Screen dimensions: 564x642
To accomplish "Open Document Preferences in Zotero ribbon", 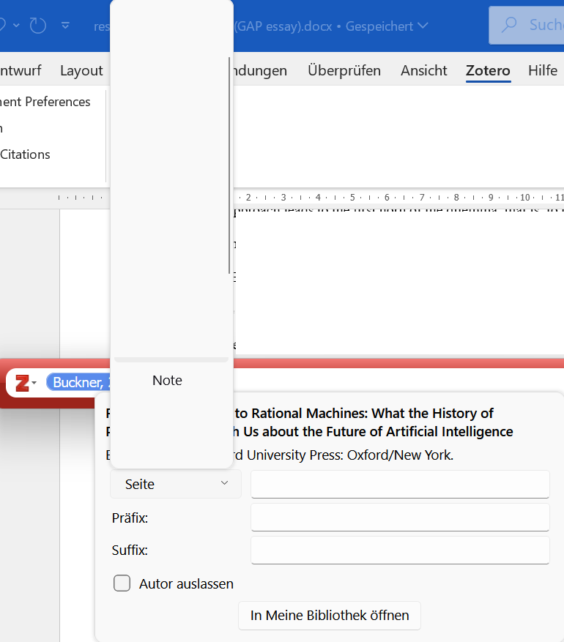I will (45, 102).
